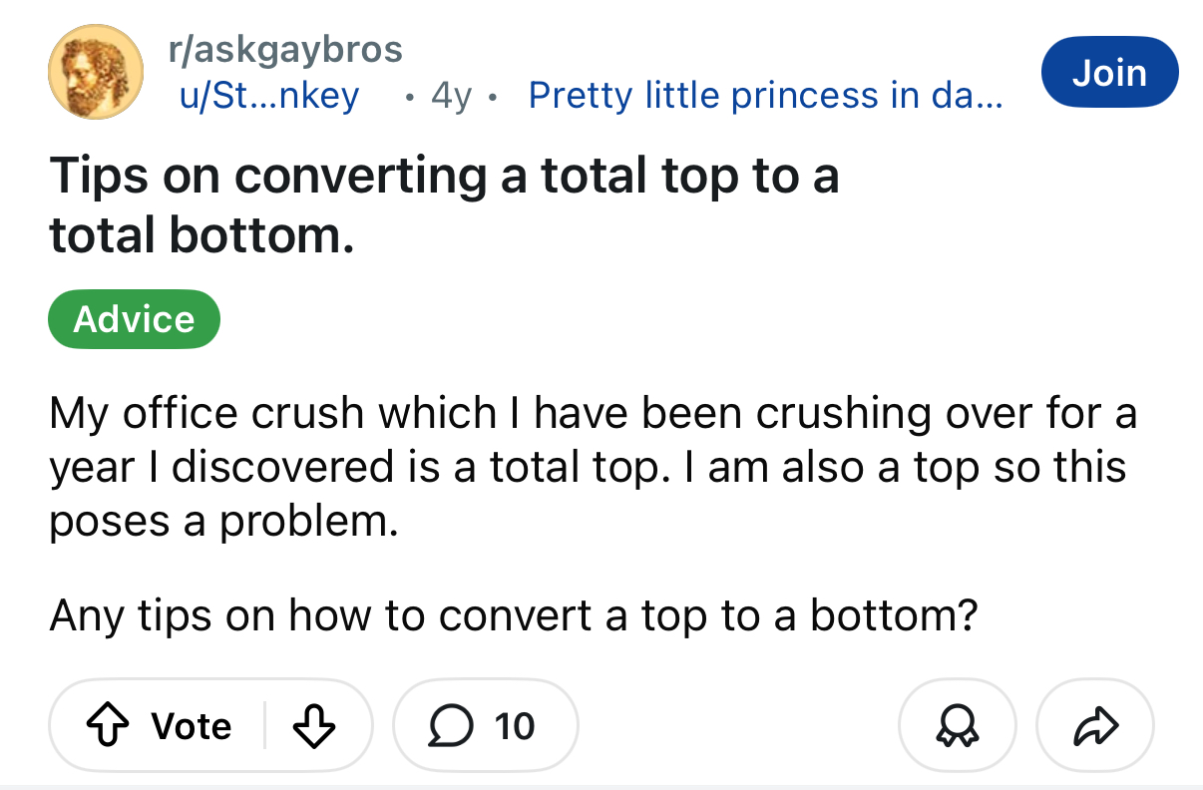Click the 'poses a problem.' body line

(x=223, y=522)
